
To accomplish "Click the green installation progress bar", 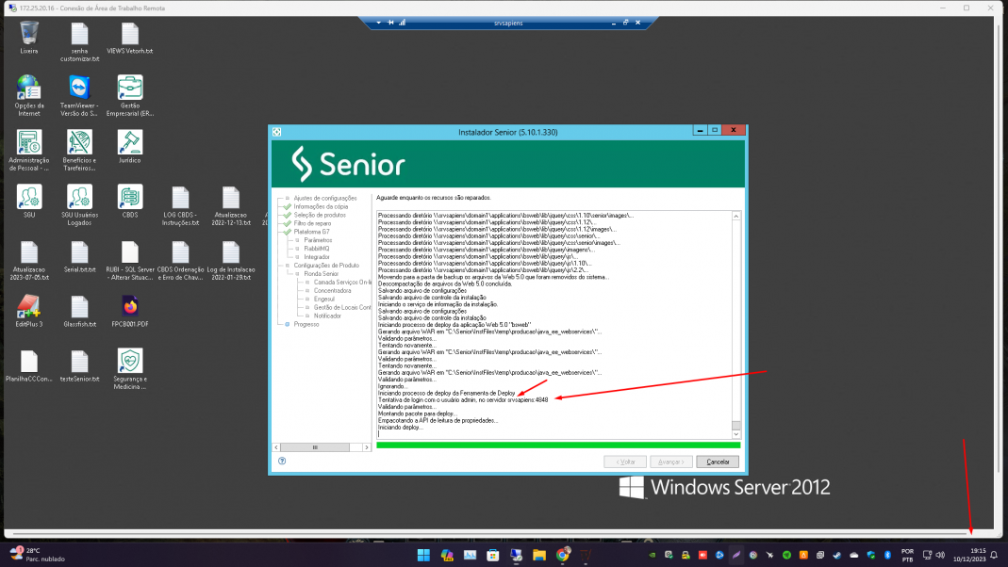I will click(x=558, y=445).
